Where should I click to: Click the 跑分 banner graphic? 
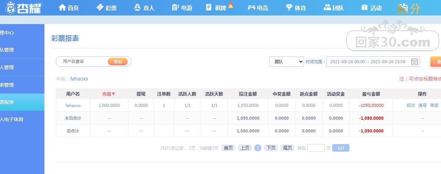[x=409, y=8]
